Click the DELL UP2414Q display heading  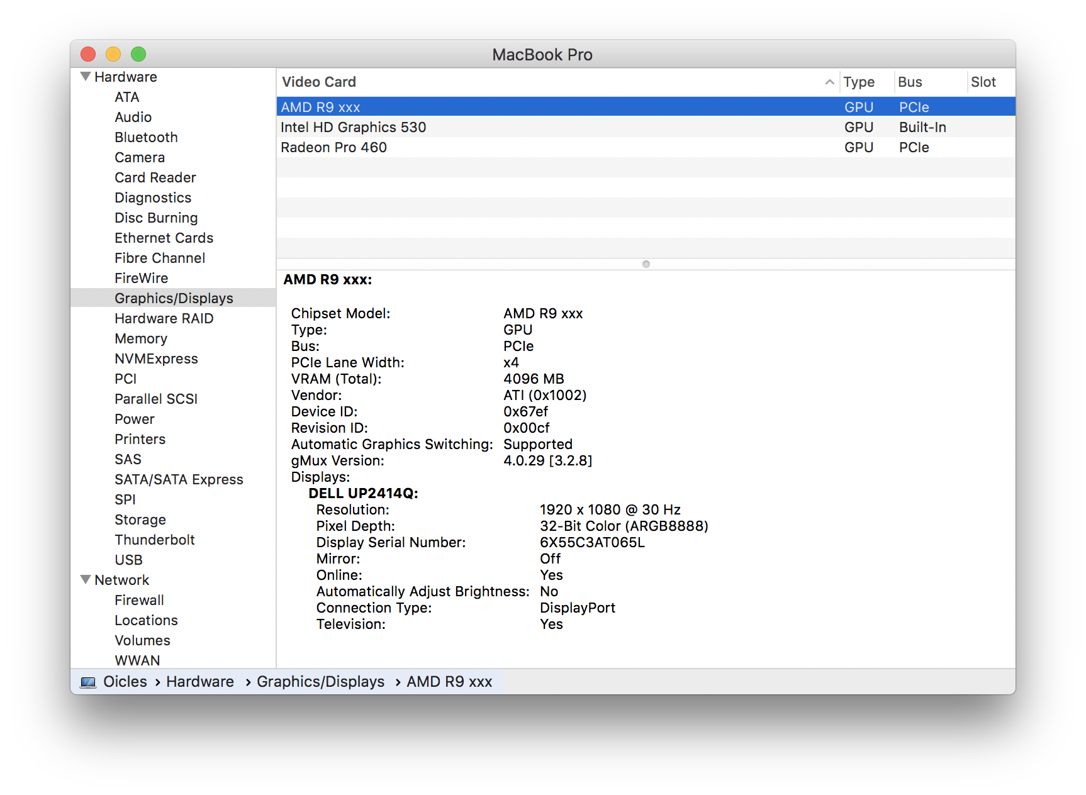click(363, 493)
